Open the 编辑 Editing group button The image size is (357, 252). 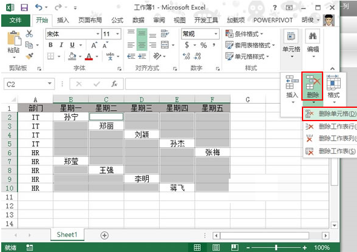(313, 44)
